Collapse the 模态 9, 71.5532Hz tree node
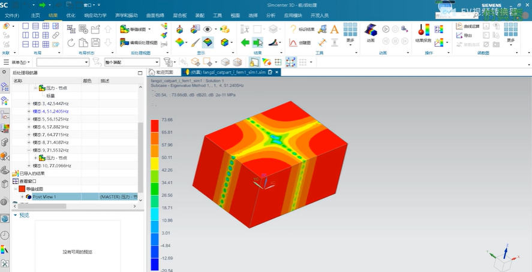The image size is (532, 272). (29, 150)
